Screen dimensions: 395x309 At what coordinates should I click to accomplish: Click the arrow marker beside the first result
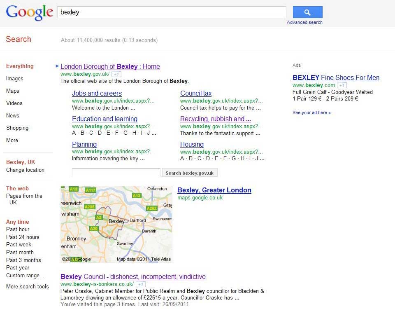pos(57,66)
